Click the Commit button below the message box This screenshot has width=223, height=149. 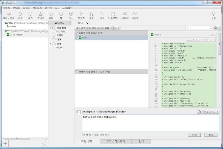[x=194, y=135]
